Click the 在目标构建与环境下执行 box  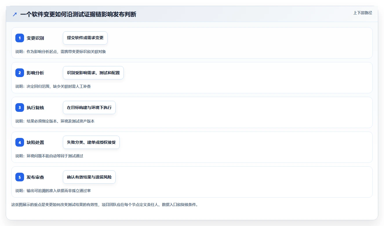pos(89,107)
